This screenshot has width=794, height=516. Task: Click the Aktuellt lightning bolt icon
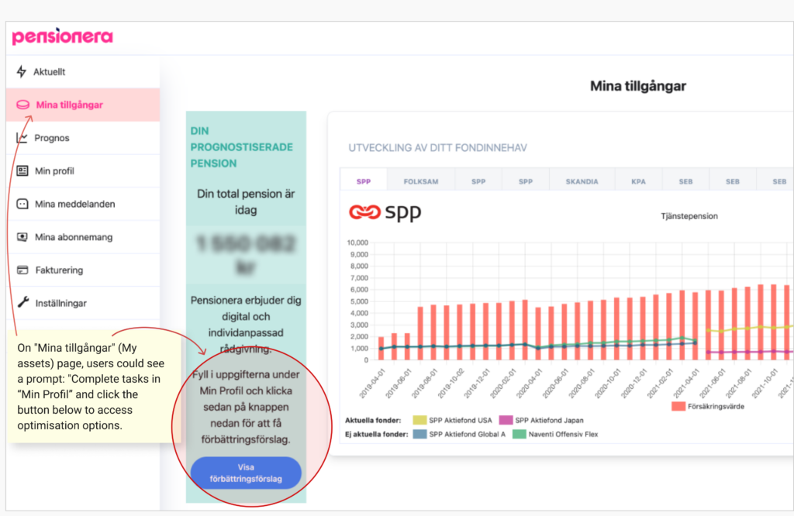(21, 72)
